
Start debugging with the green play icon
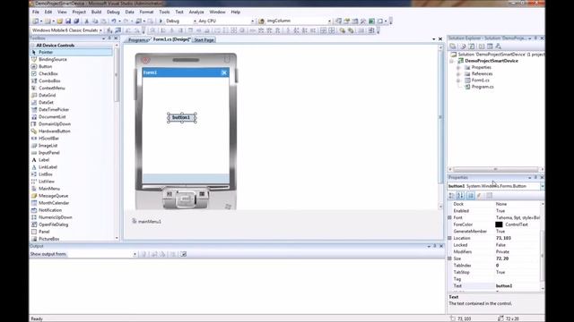(x=161, y=21)
